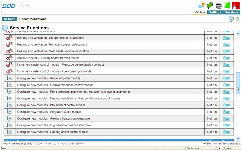Viewport: 242px width, 151px height.
Task: Click the Fuel consumption units row icon
Action: 9,71
